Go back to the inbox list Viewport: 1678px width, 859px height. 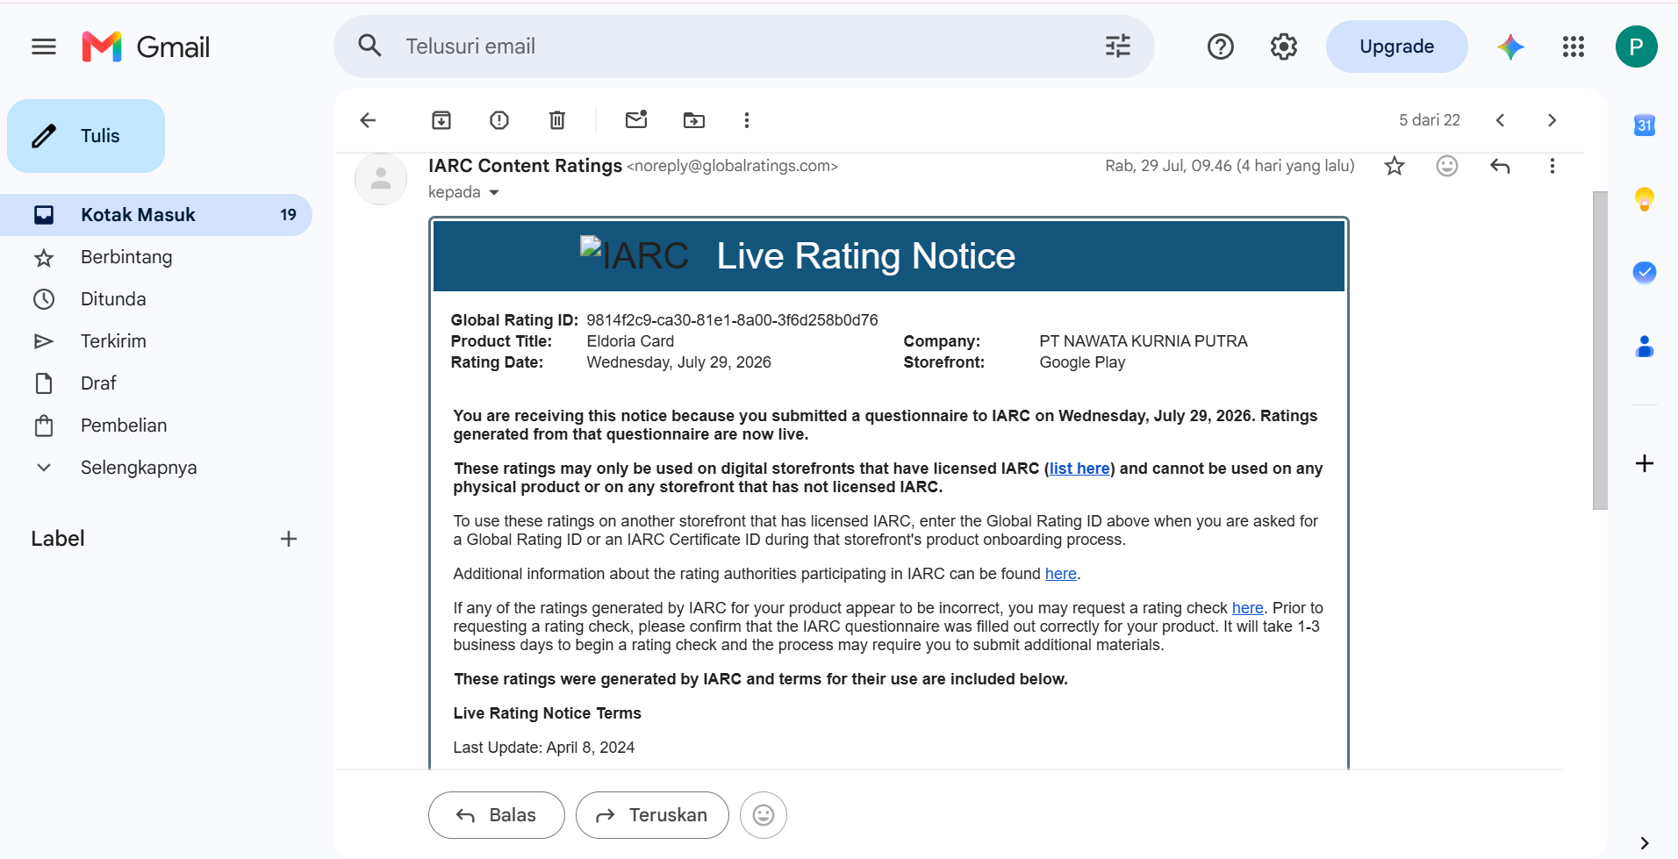point(368,120)
